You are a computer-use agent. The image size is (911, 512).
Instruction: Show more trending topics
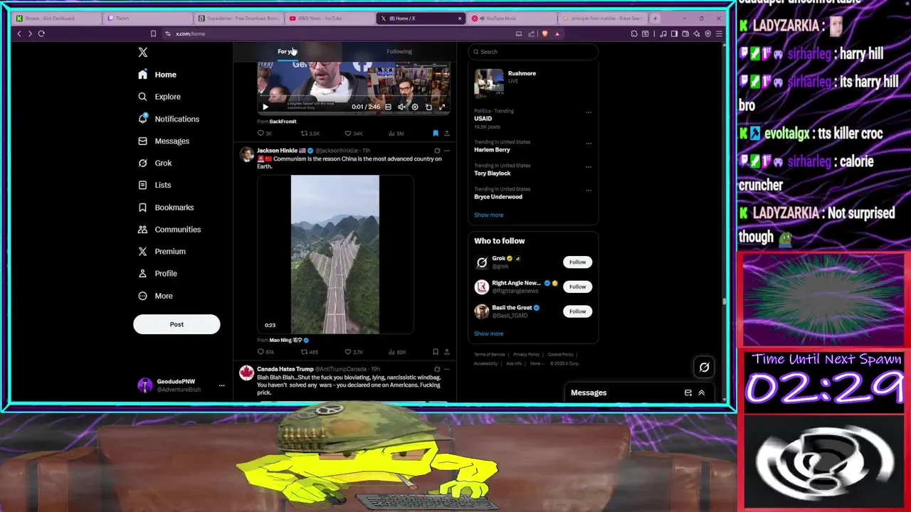(489, 215)
